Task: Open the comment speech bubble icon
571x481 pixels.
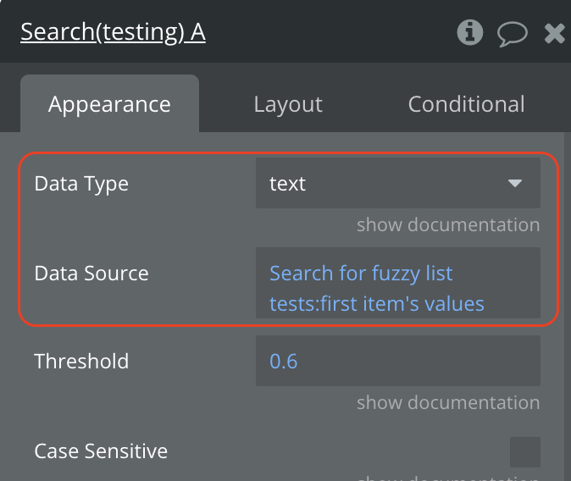Action: (512, 34)
